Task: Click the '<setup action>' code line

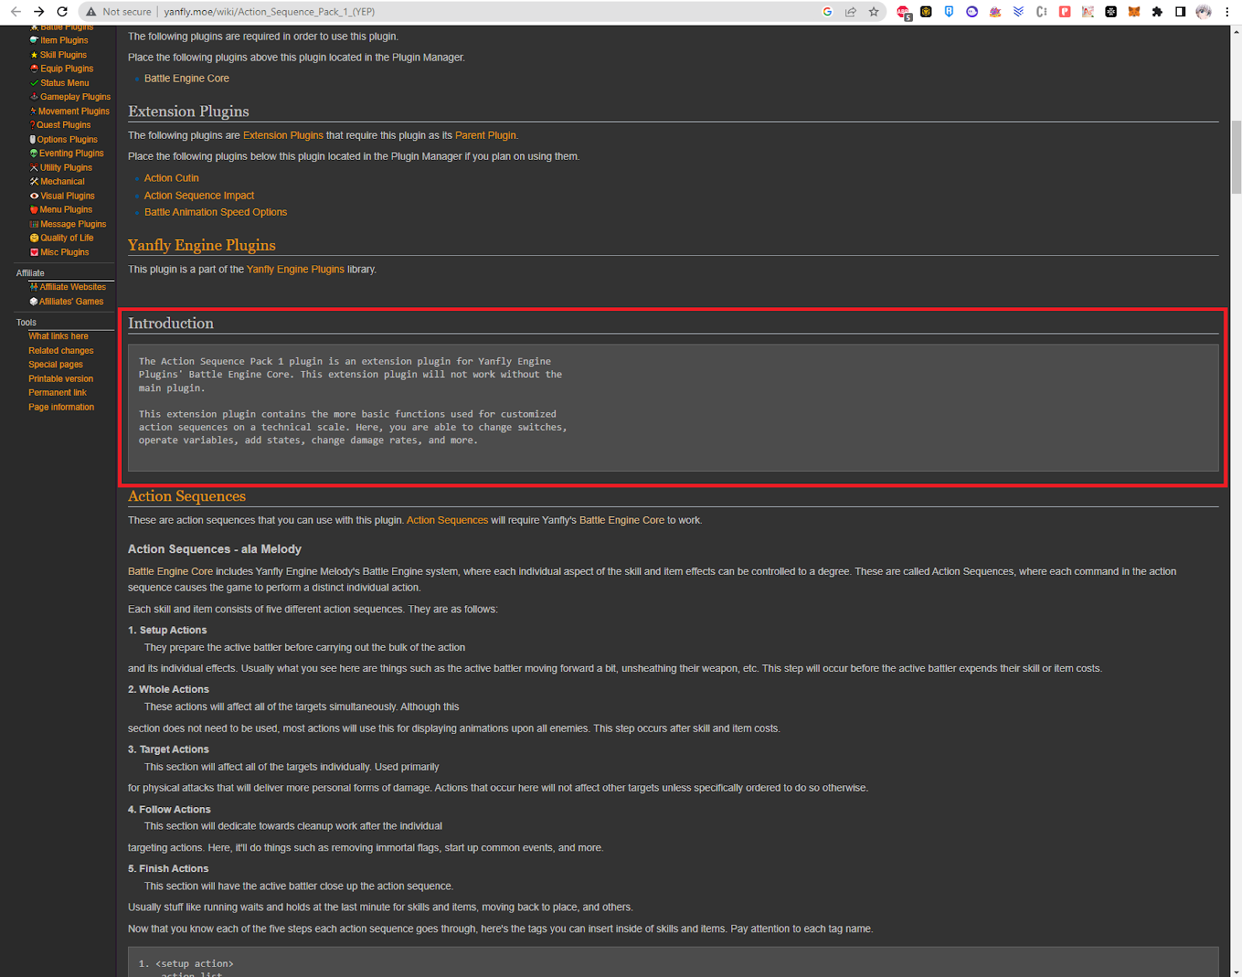Action: point(186,964)
